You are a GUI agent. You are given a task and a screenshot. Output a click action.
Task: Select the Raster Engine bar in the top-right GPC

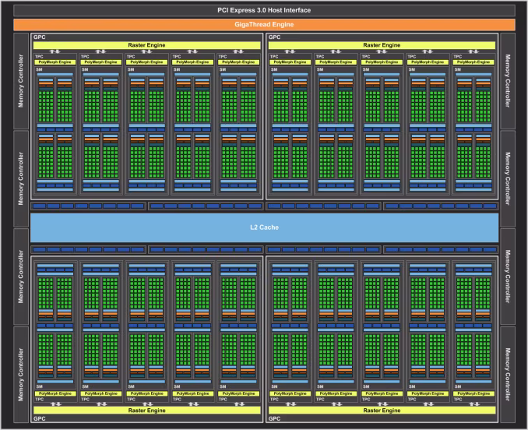(x=382, y=45)
